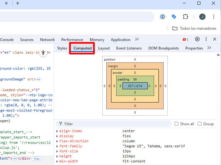The image size is (221, 165).
Task: Enable the Group checkbox
Action: [x=200, y=124]
